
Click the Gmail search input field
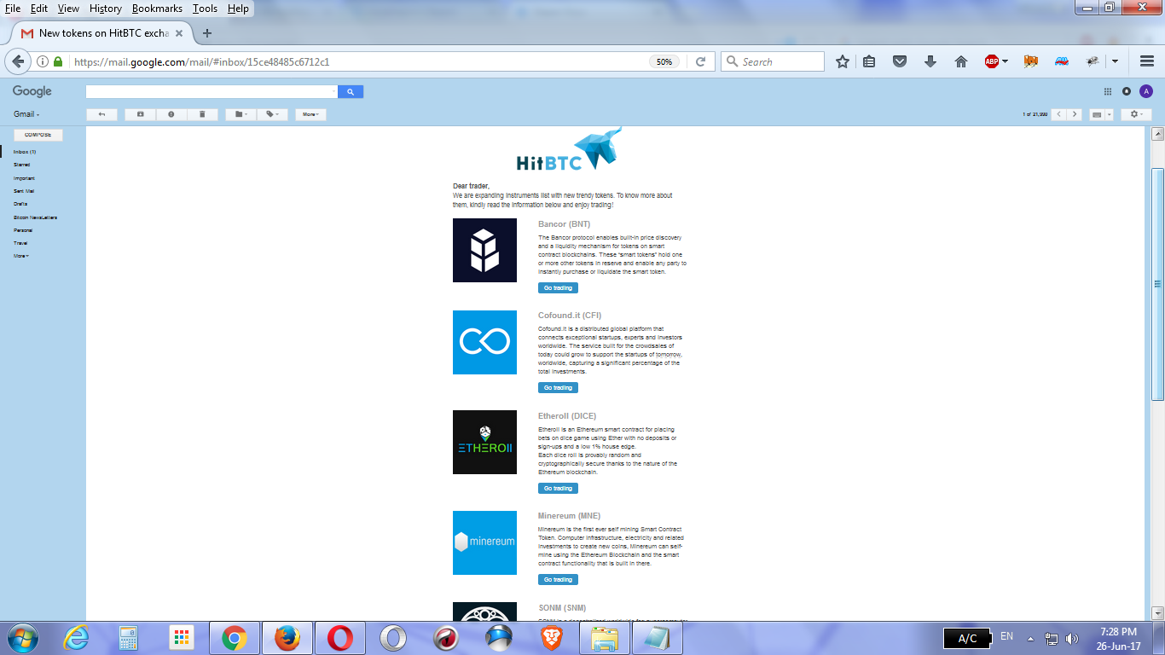tap(212, 91)
